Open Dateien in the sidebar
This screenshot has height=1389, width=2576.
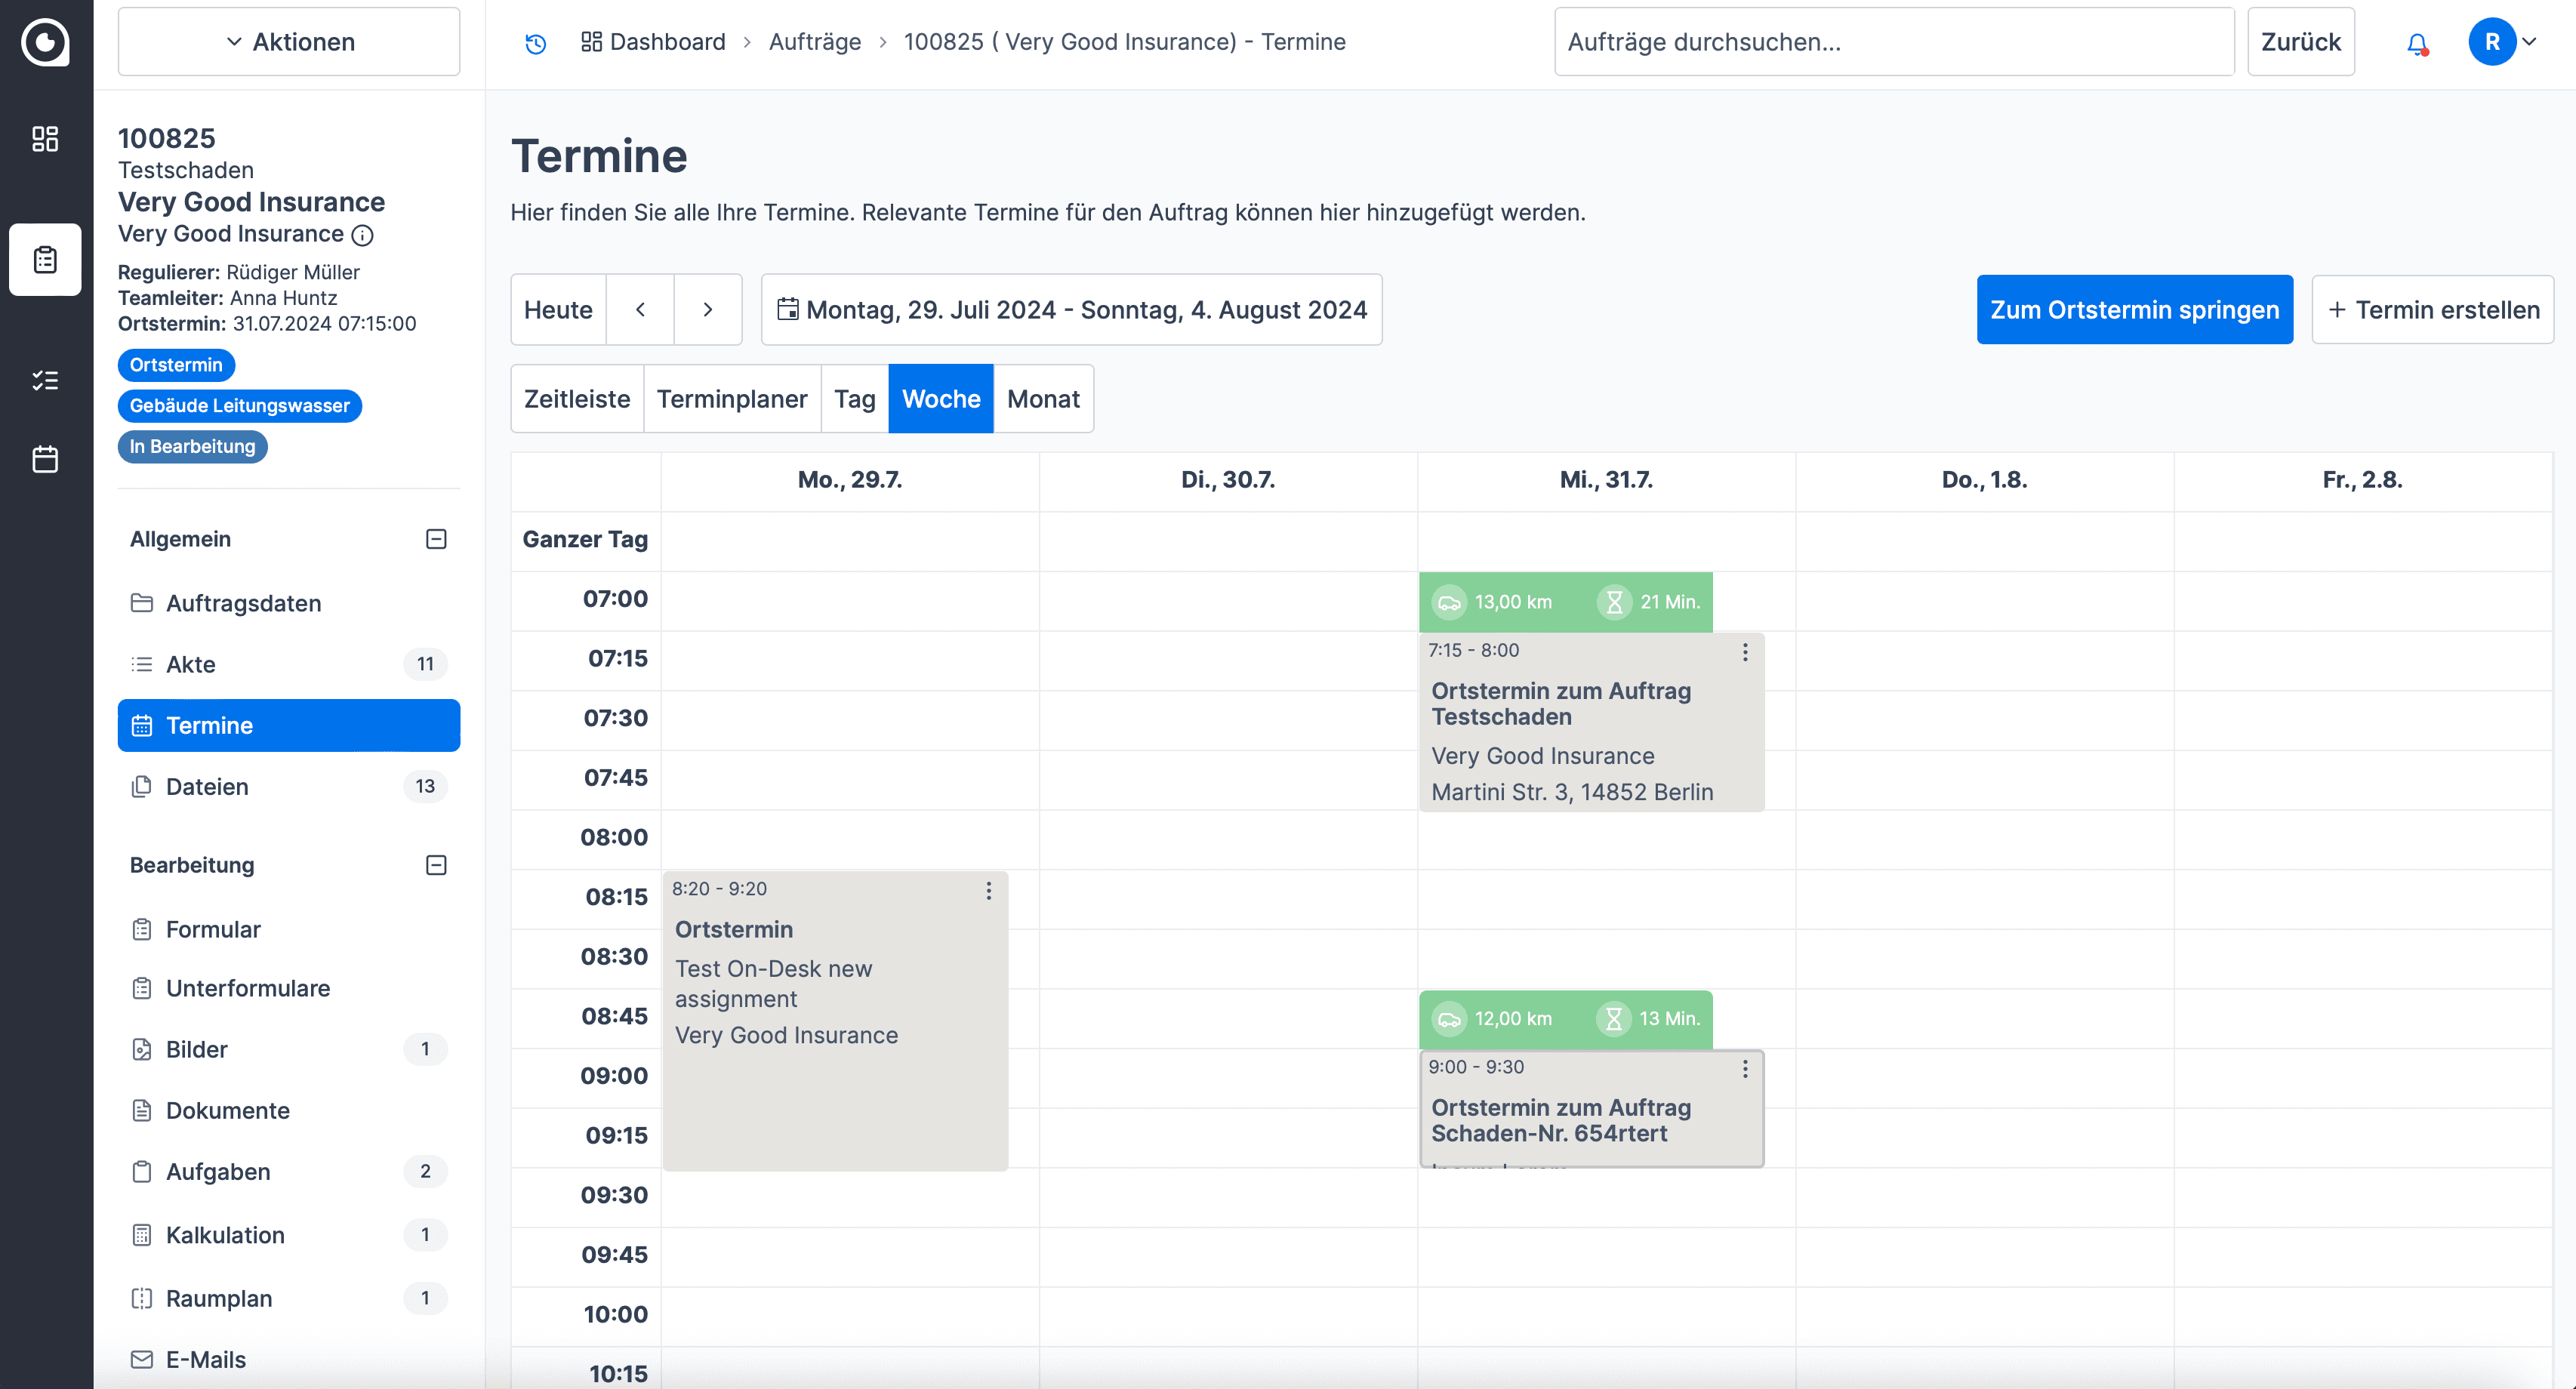(x=207, y=787)
